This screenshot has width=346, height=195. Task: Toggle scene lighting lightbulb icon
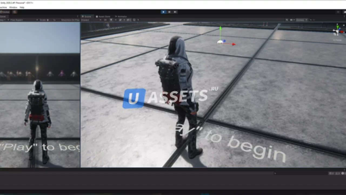click(x=111, y=20)
